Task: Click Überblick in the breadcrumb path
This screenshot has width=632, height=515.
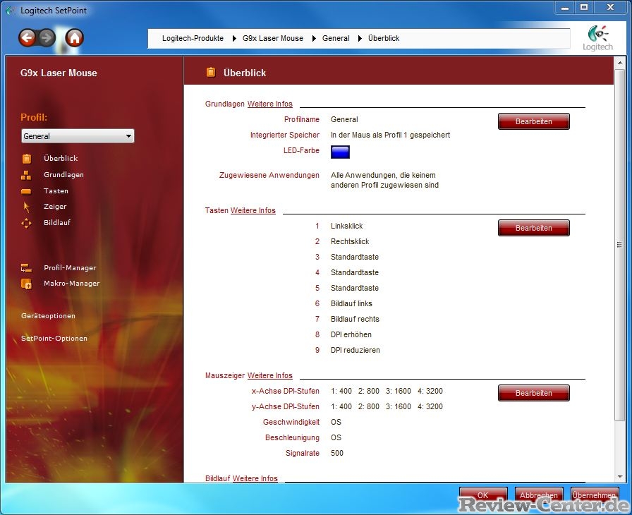Action: [x=384, y=38]
